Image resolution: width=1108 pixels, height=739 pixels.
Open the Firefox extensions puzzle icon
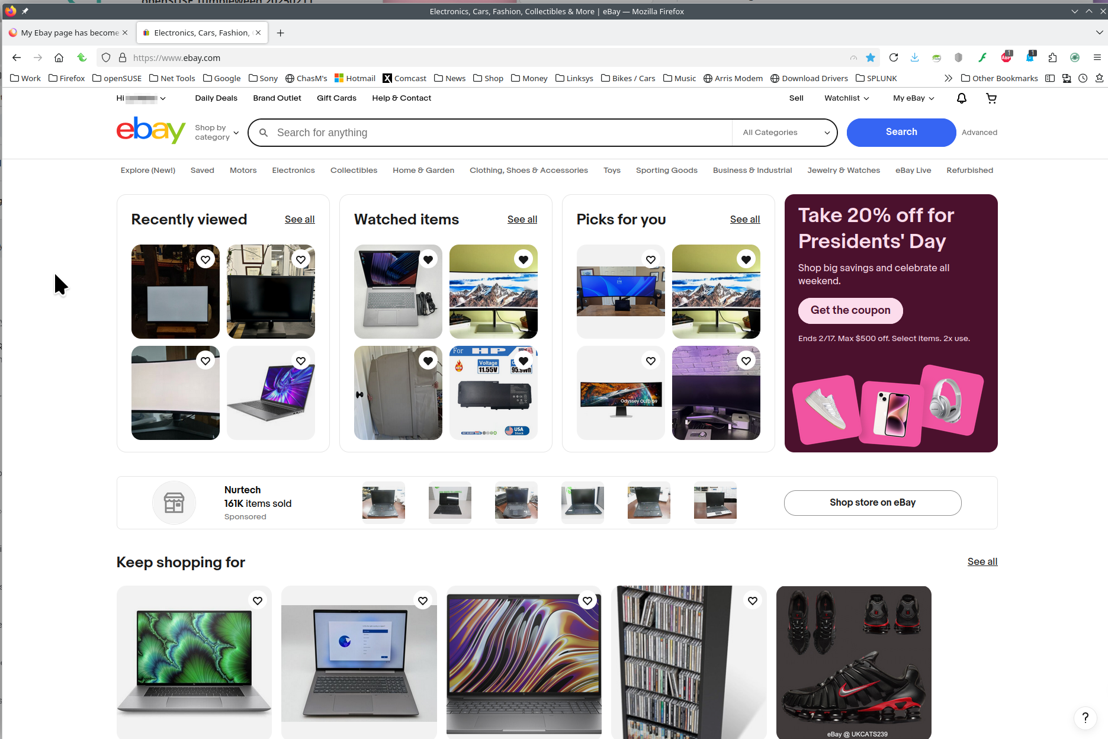point(1052,57)
